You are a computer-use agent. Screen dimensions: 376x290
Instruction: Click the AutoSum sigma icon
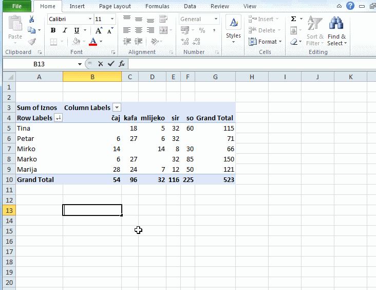293,19
